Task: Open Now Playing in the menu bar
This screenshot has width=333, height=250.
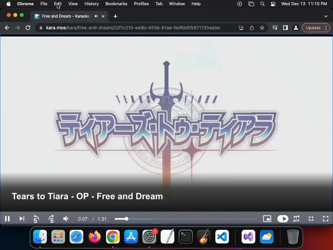Action: [240, 4]
